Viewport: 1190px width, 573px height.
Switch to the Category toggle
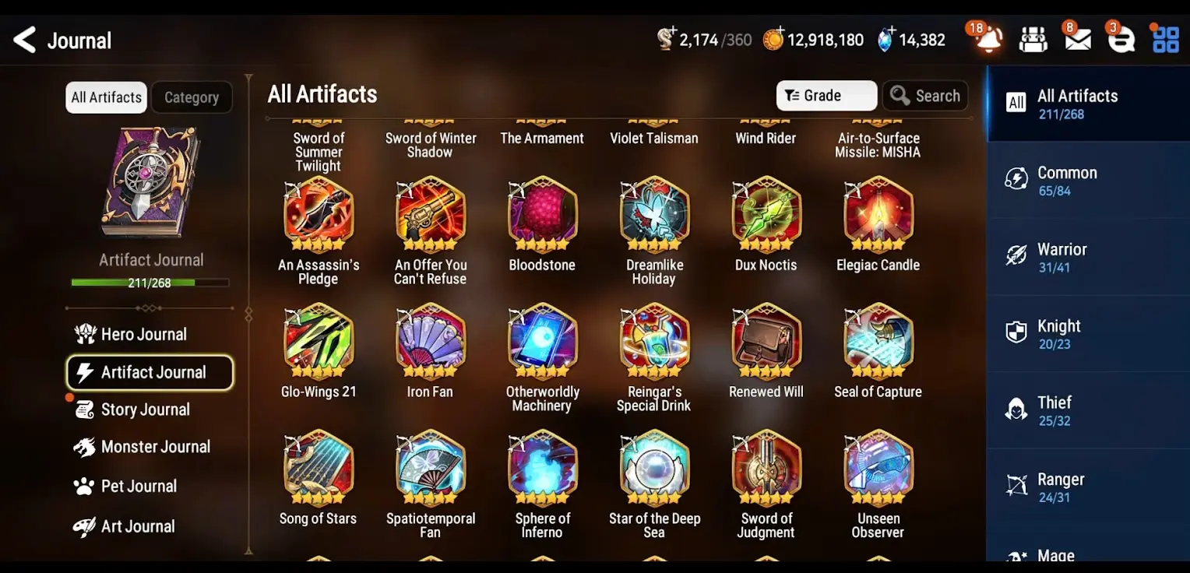point(192,97)
